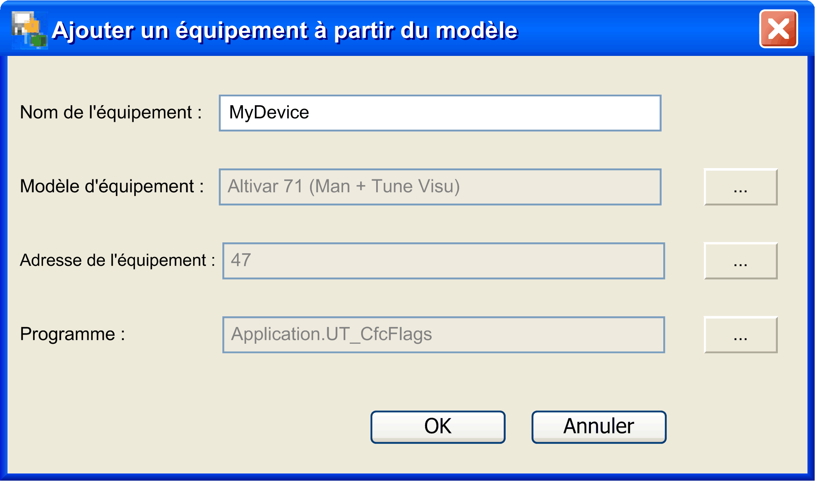
Task: Click the application icon in the title bar
Action: pos(29,30)
